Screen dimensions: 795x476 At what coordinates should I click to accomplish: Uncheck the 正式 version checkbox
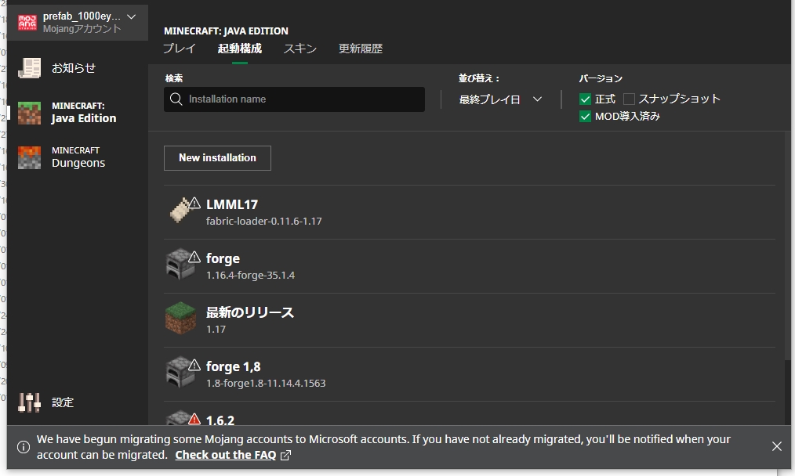click(x=585, y=99)
